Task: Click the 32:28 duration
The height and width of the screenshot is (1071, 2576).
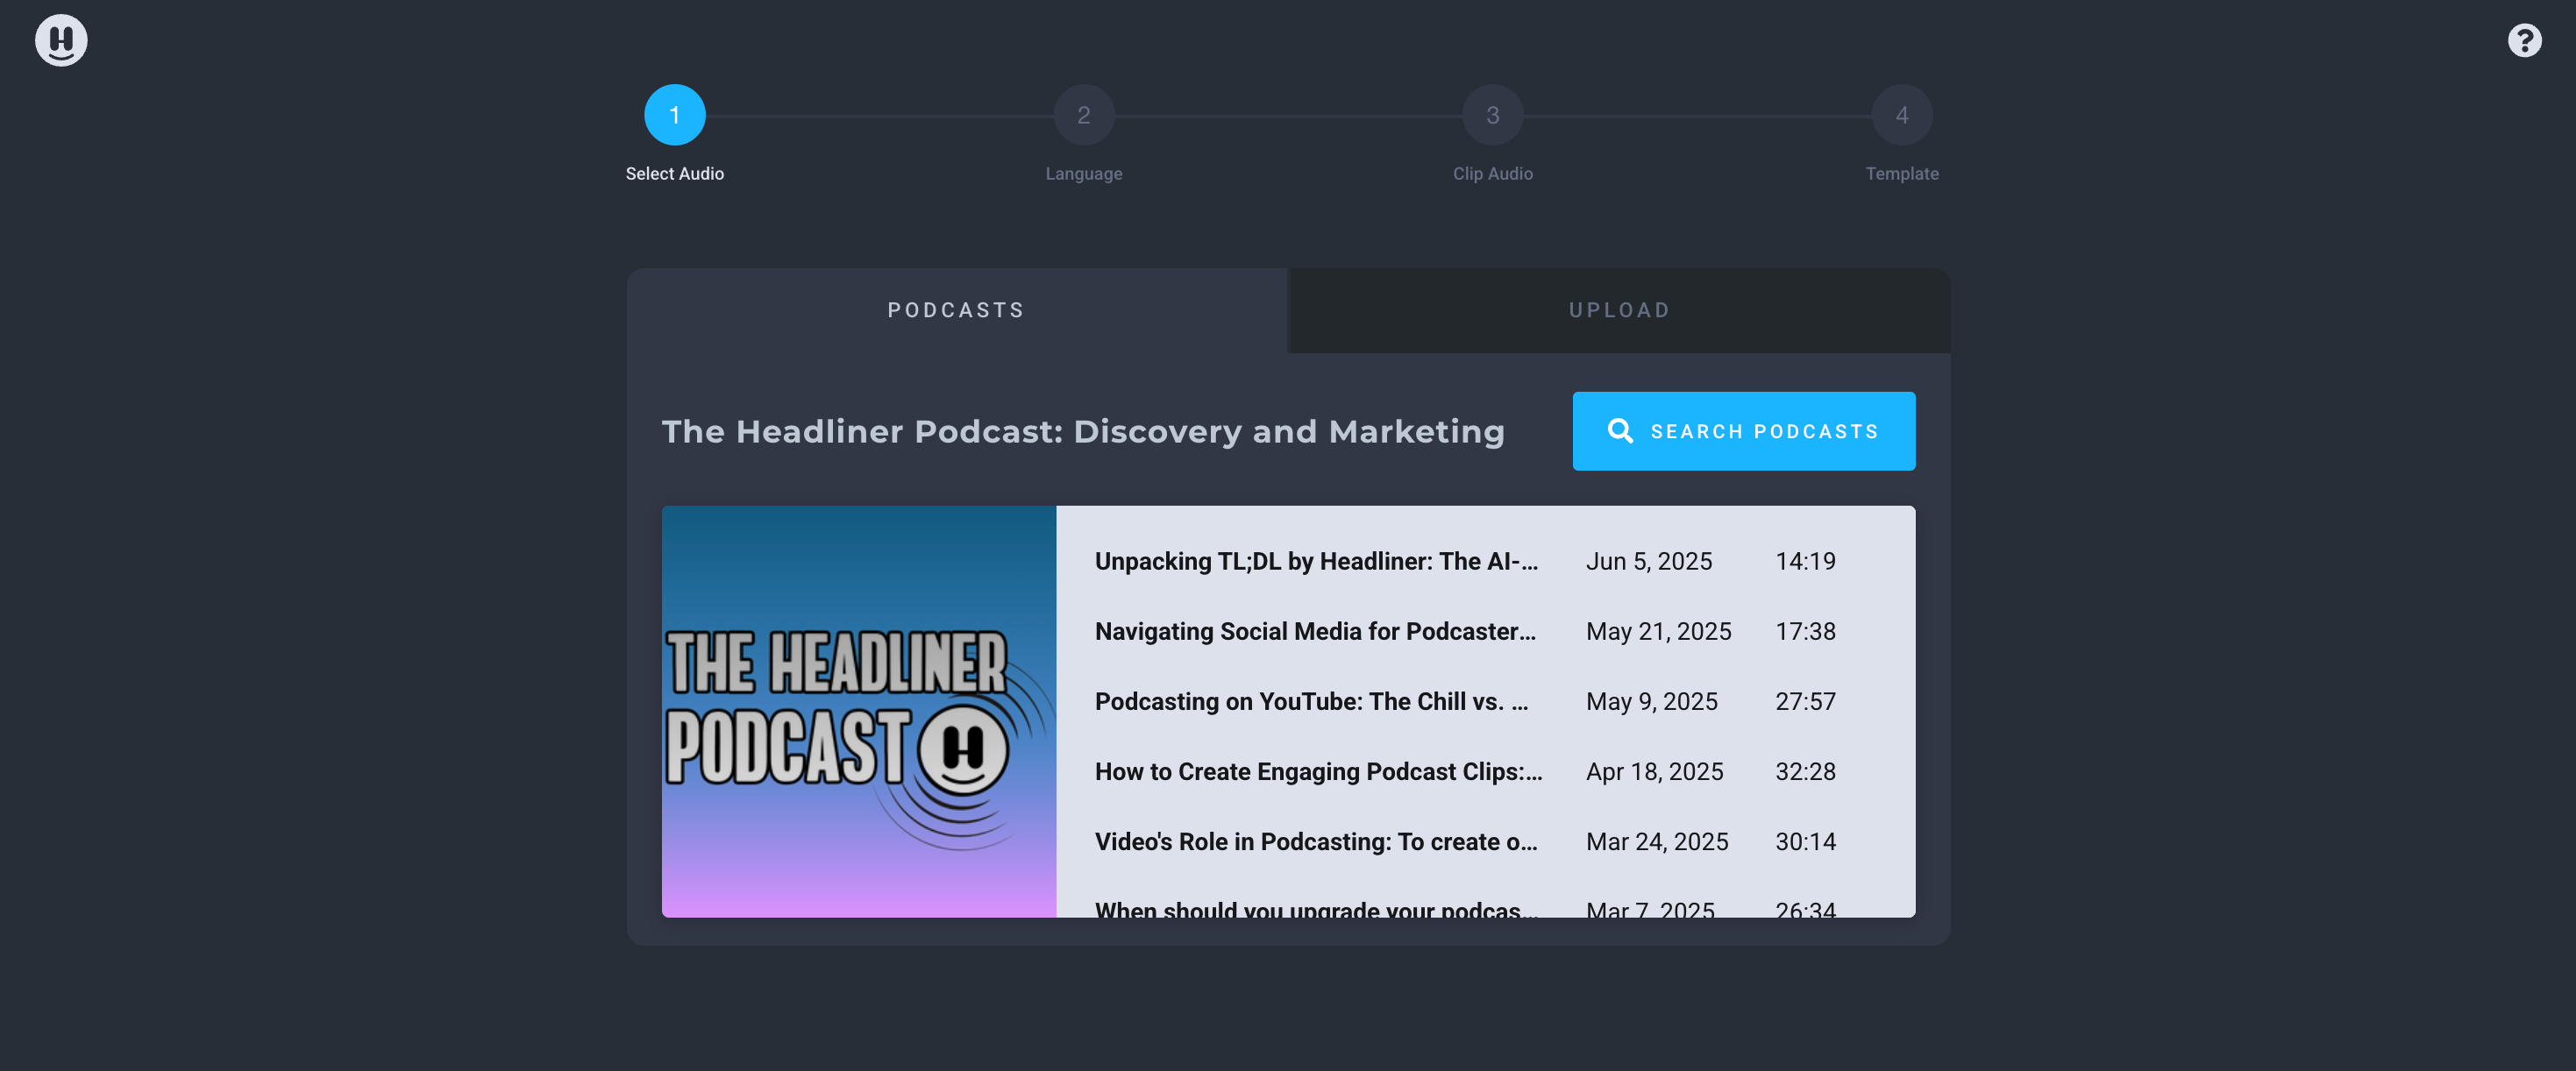Action: pyautogui.click(x=1805, y=771)
